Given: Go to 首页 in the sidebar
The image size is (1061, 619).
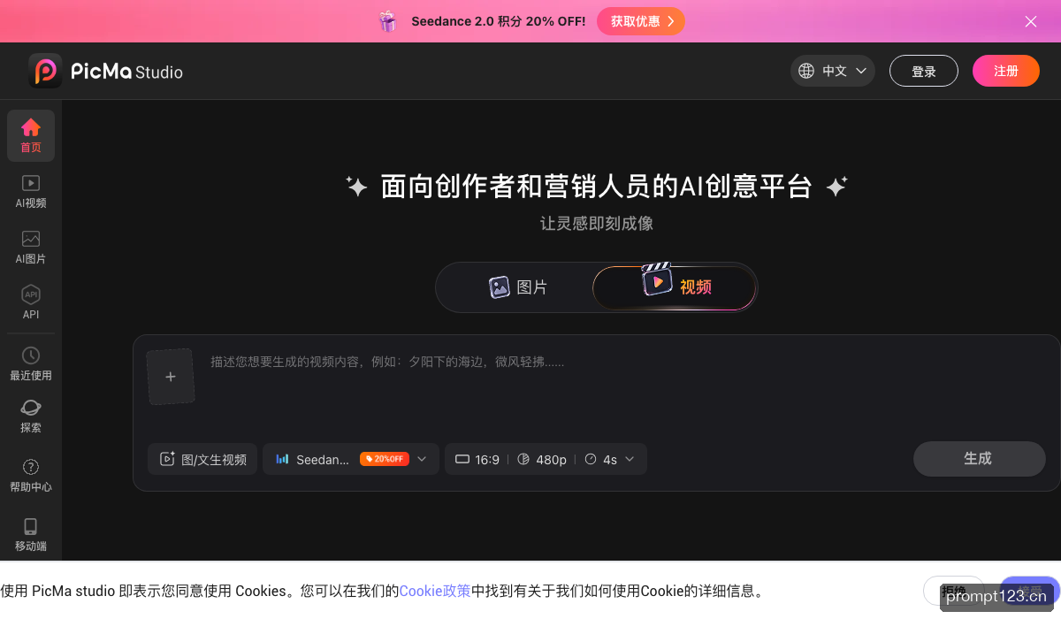Looking at the screenshot, I should click(x=31, y=135).
